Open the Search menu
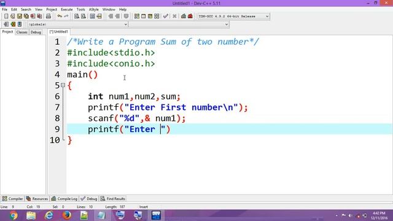393x221 pixels. click(x=26, y=10)
